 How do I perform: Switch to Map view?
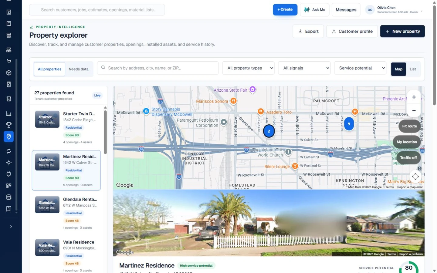pos(398,69)
